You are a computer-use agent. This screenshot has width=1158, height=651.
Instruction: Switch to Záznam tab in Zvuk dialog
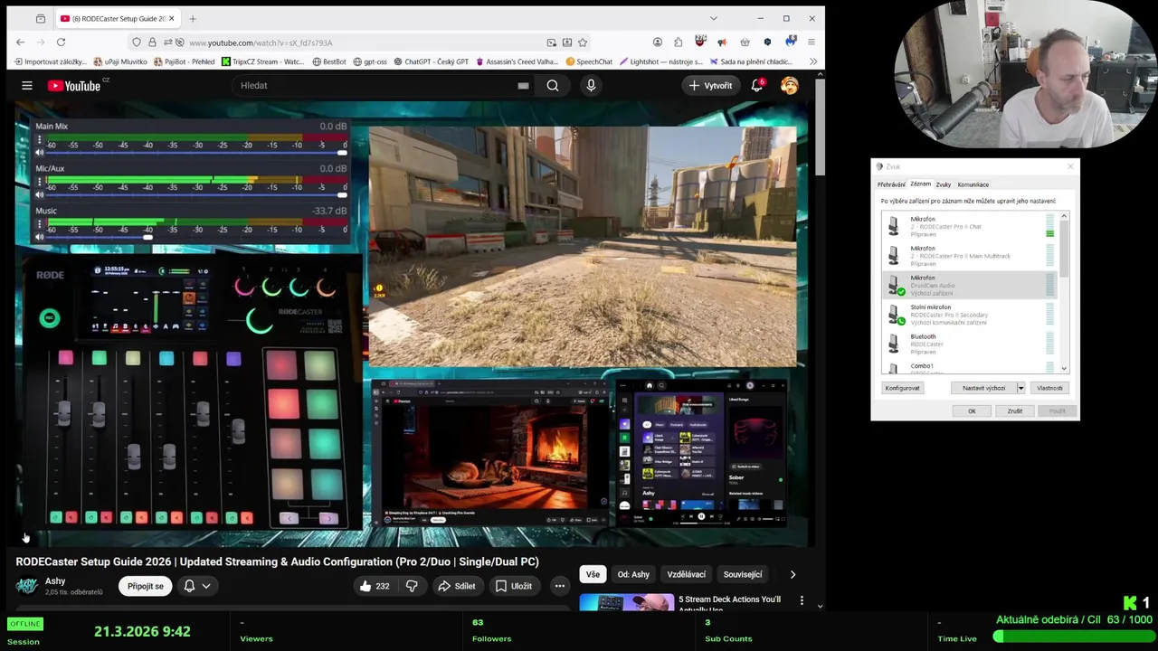point(920,184)
